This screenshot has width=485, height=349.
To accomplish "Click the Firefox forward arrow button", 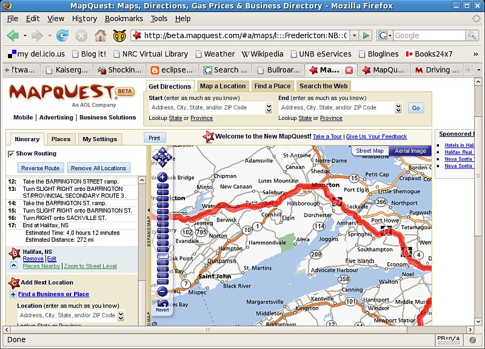I will pyautogui.click(x=38, y=36).
